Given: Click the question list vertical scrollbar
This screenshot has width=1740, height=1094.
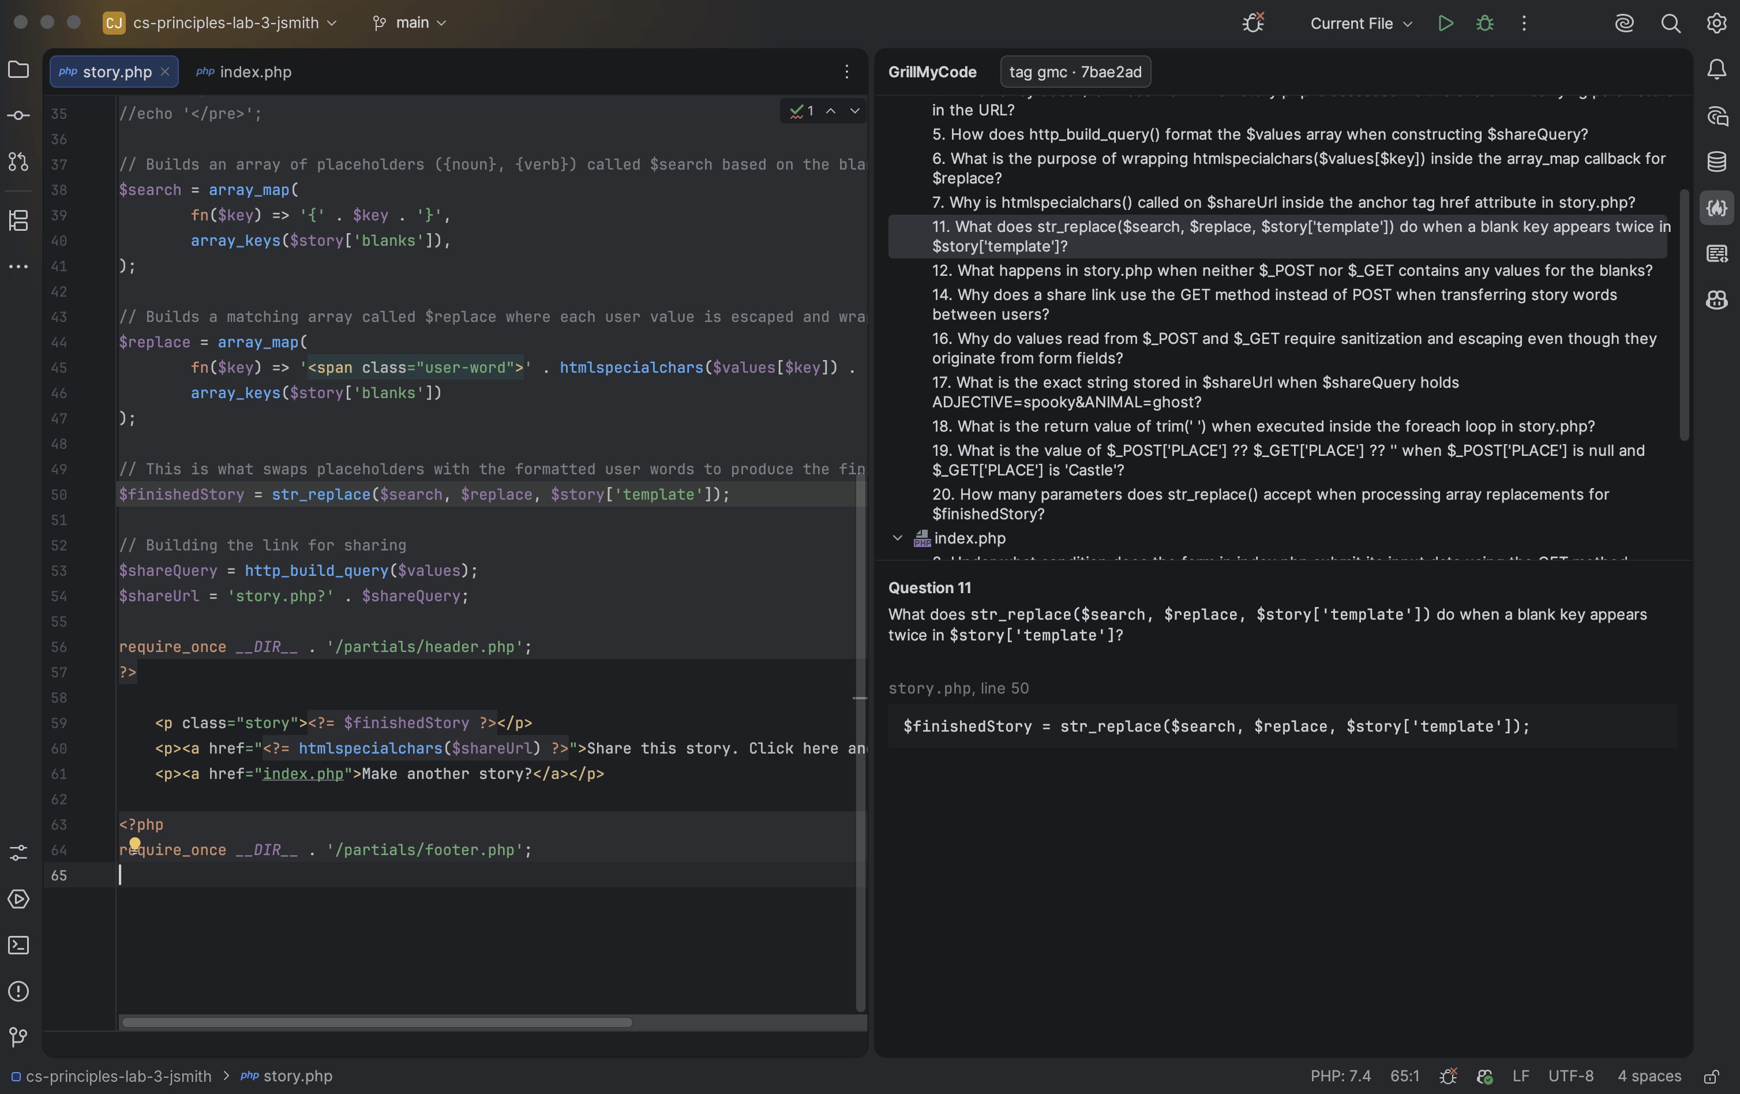Looking at the screenshot, I should (x=1685, y=314).
